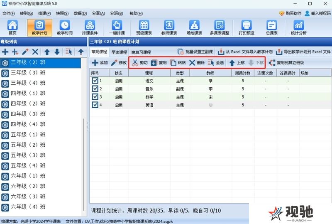This screenshot has height=224, width=332.
Task: Click the rightmost up-arrow icon in the class list toolbar
Action: [x=81, y=52]
